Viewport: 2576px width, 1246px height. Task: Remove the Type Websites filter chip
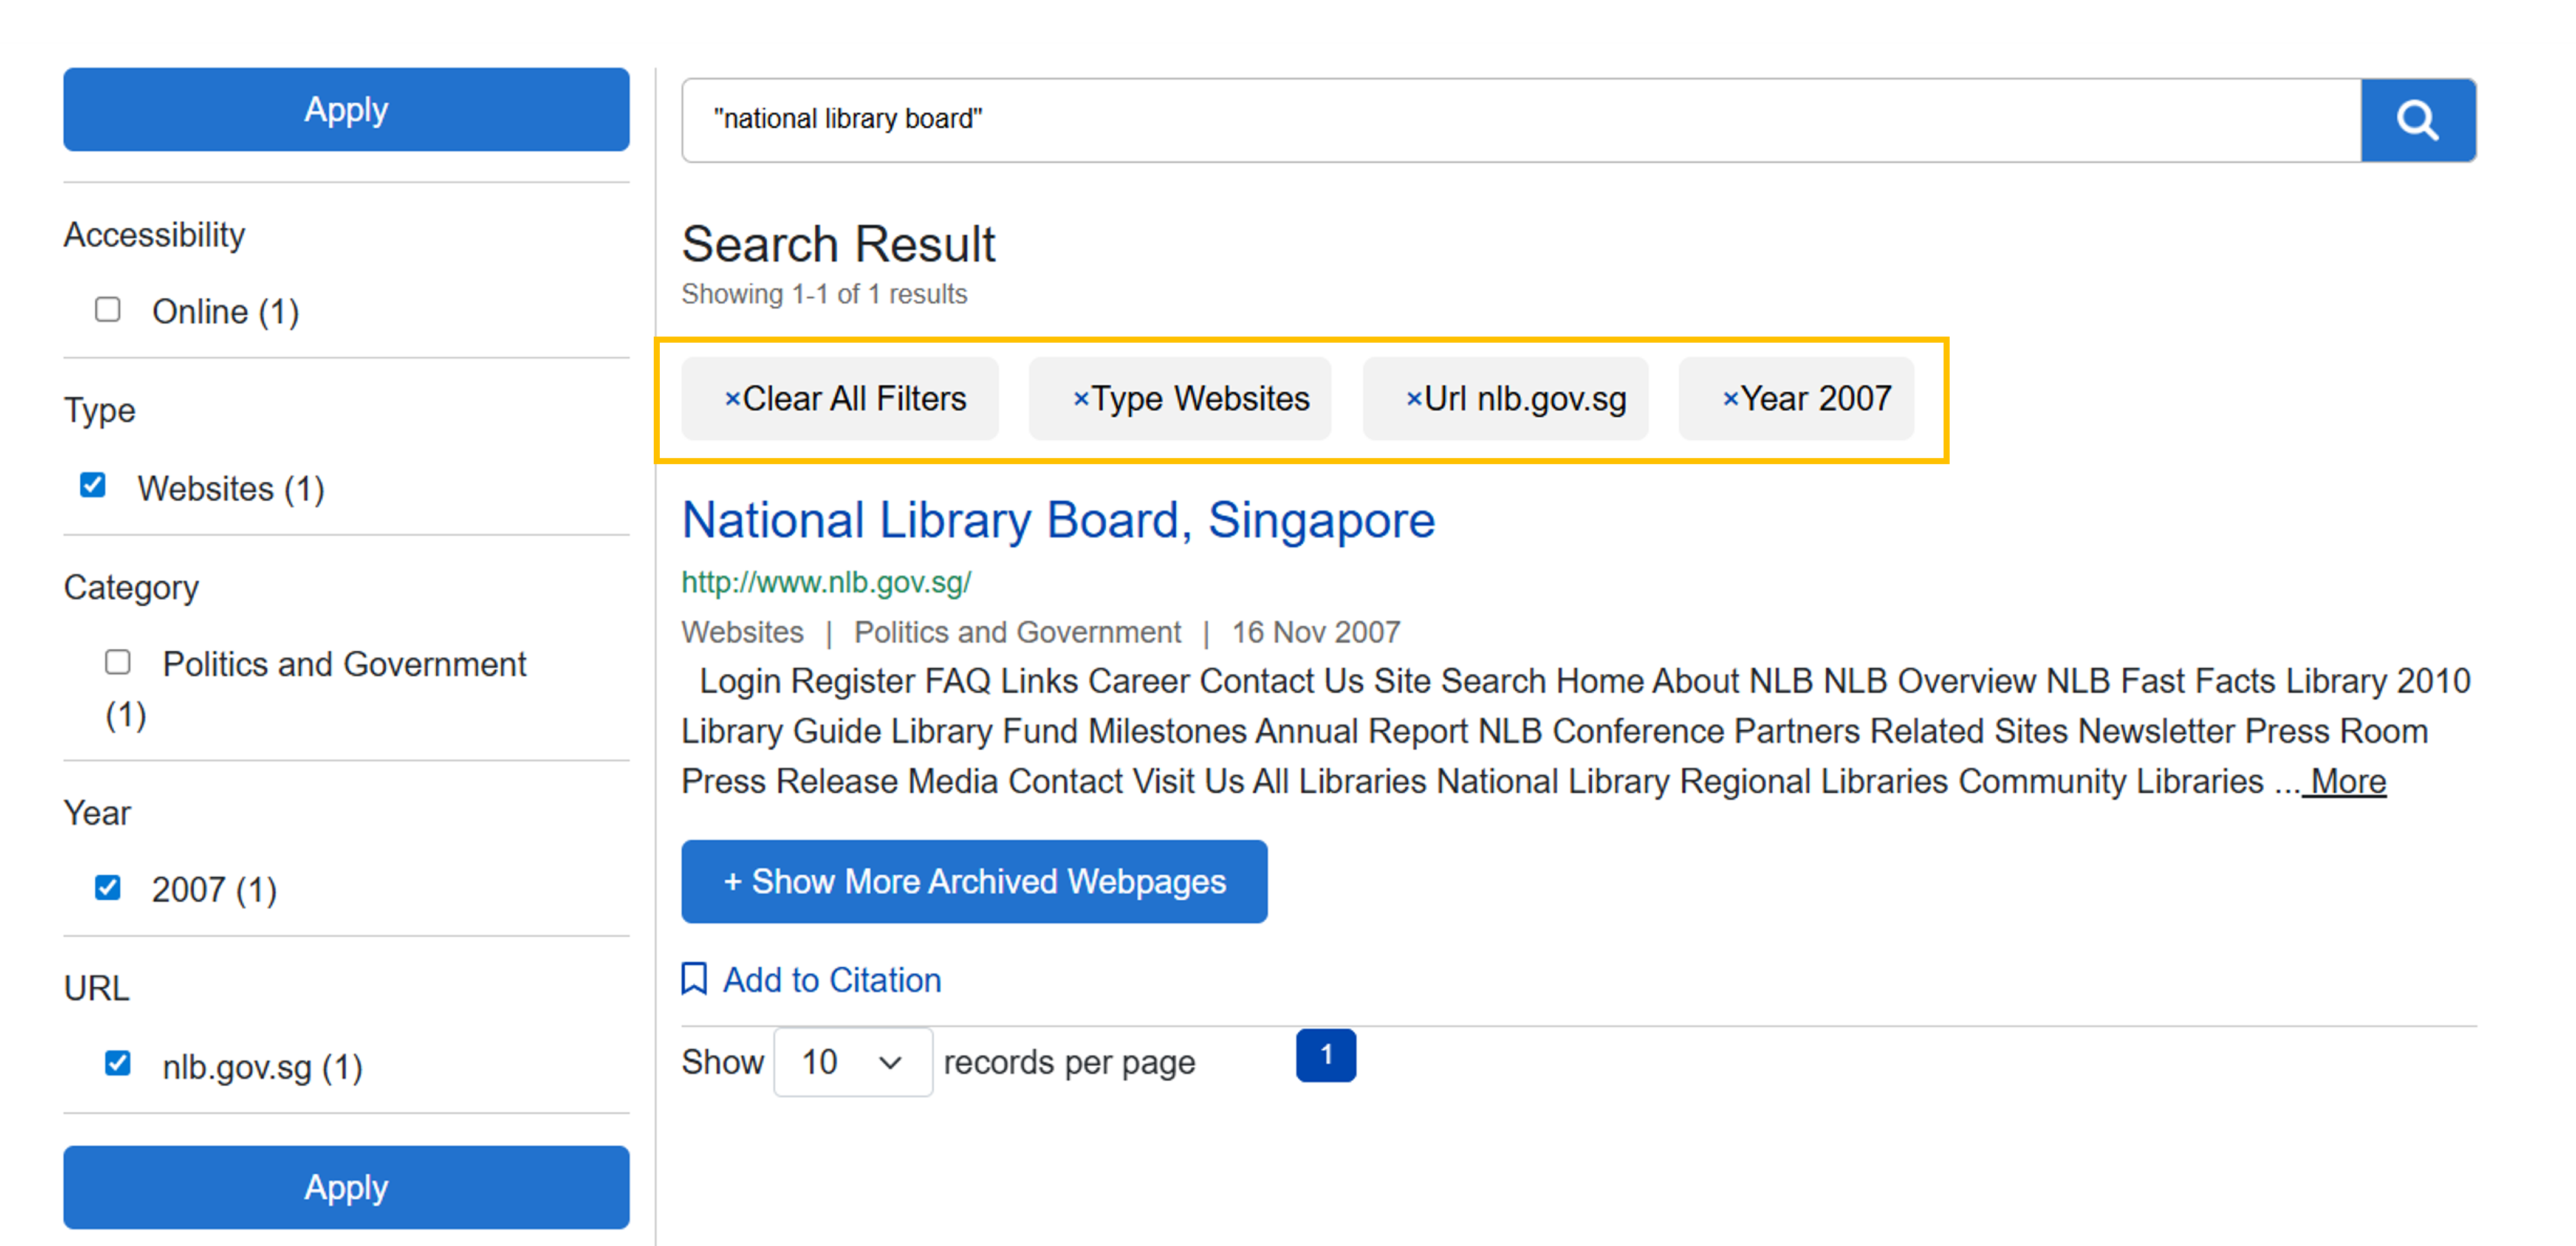1080,399
